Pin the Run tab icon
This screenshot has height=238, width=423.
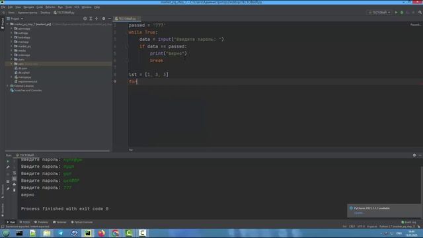tap(8, 189)
